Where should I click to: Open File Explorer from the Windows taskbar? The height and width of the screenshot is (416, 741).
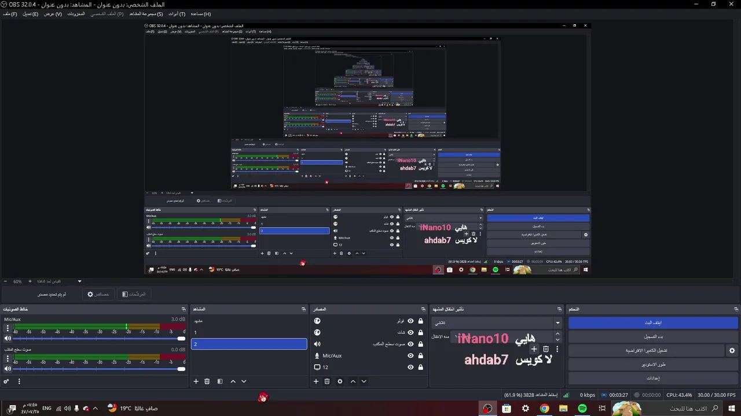pos(563,408)
